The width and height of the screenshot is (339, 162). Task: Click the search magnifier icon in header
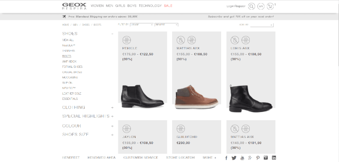251,6
